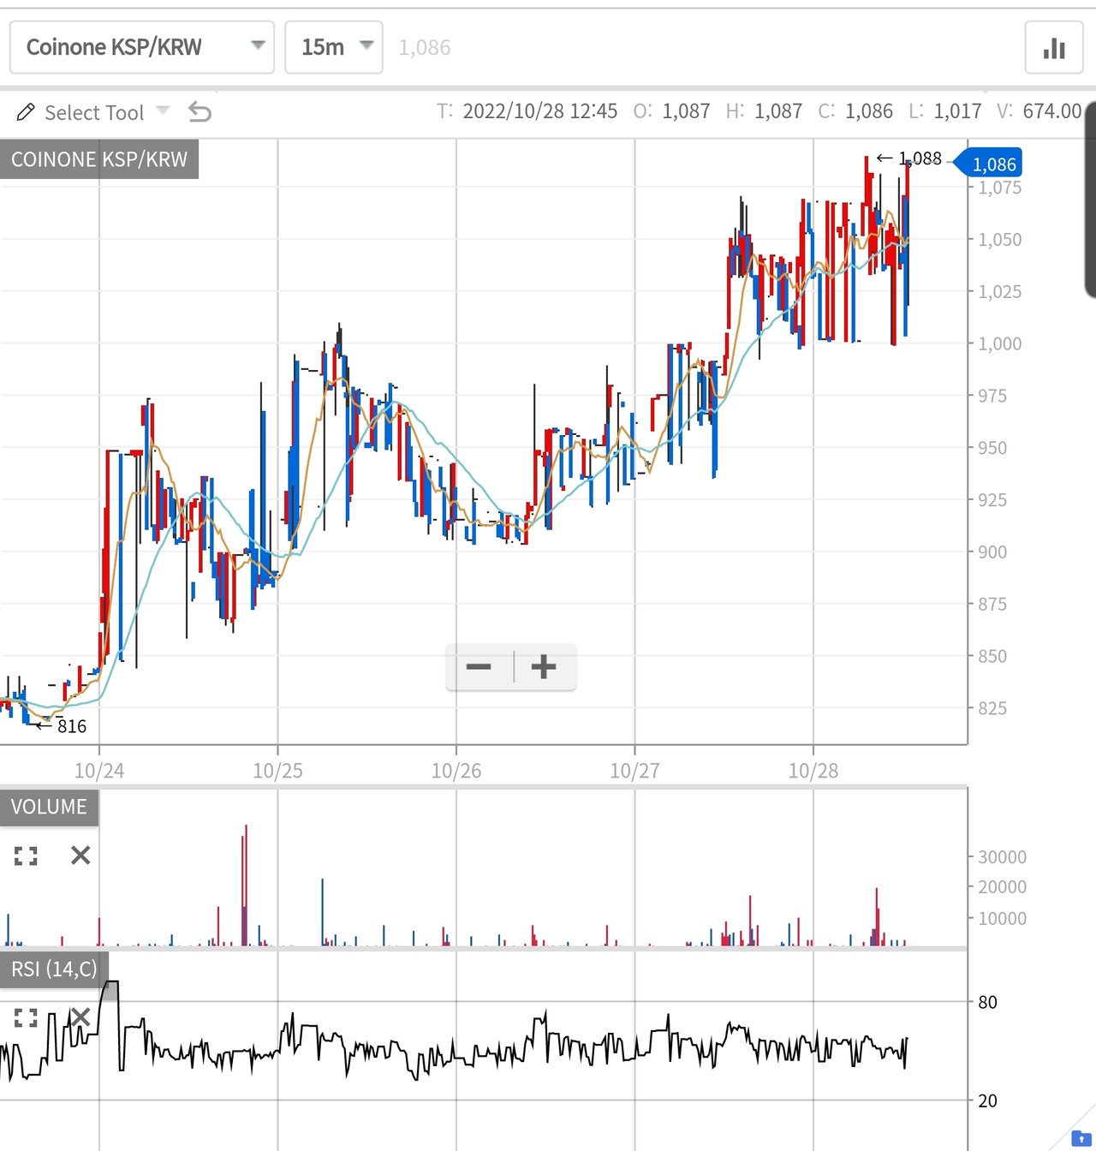The image size is (1096, 1151).
Task: Click the open value O: 1,087
Action: pyautogui.click(x=671, y=111)
